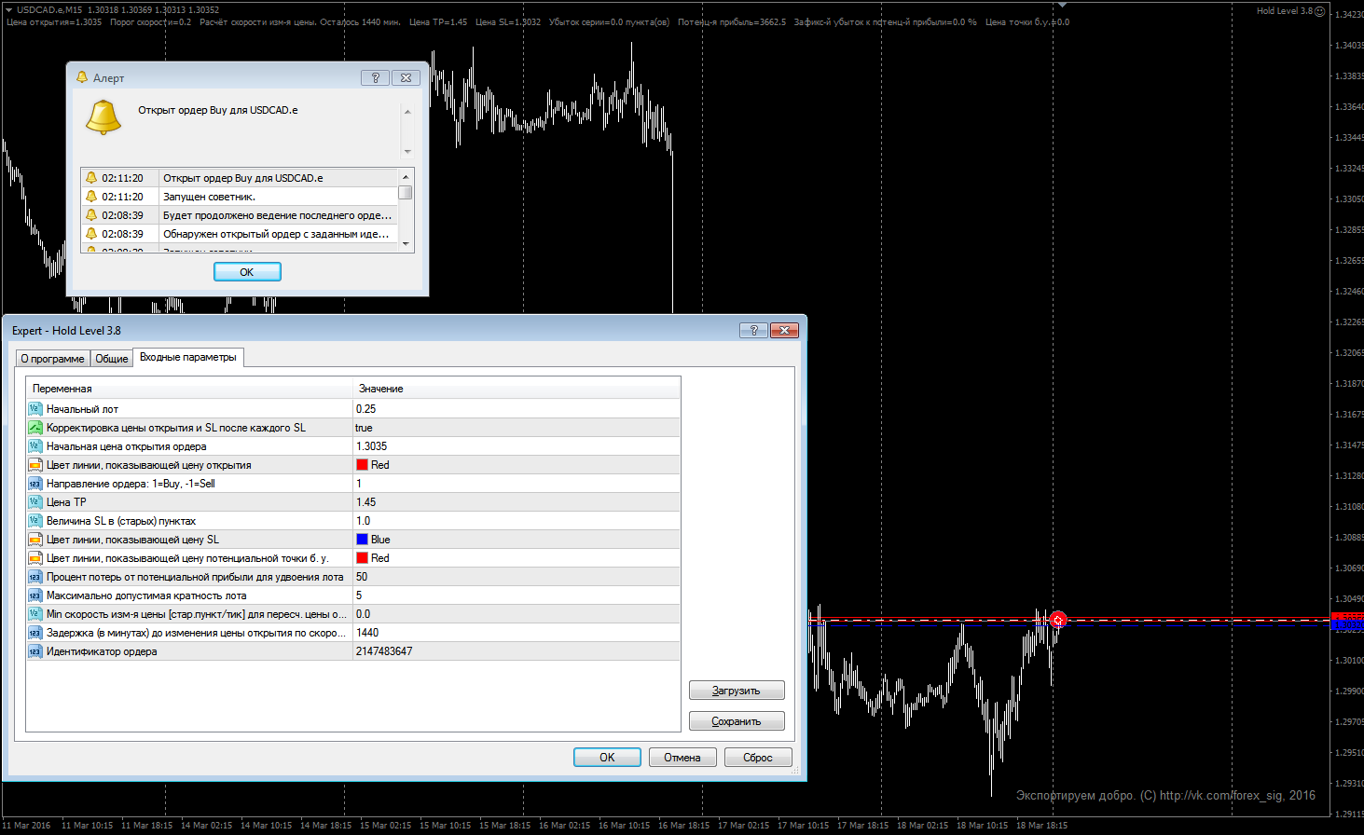The width and height of the screenshot is (1364, 835).
Task: Click the icon next to 'Максимально допустимая кратность лота'
Action: (x=35, y=595)
